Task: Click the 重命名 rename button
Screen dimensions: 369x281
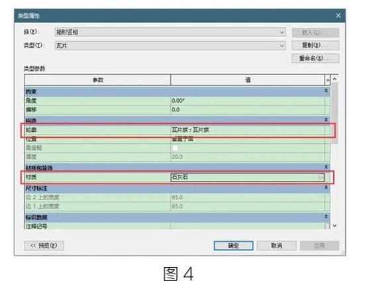Action: point(315,58)
